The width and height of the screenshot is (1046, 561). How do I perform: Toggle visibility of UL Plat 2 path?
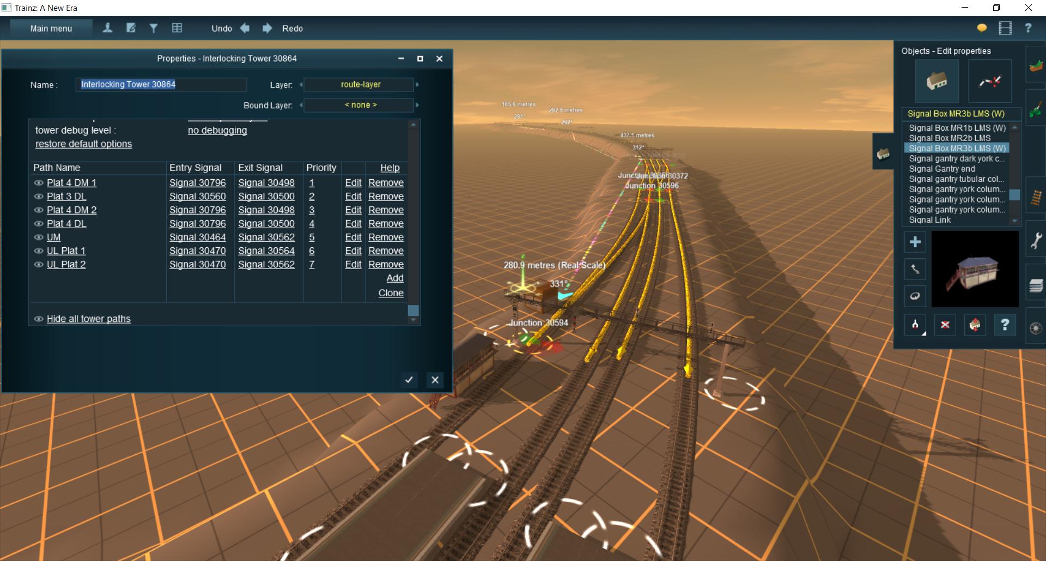click(x=39, y=265)
